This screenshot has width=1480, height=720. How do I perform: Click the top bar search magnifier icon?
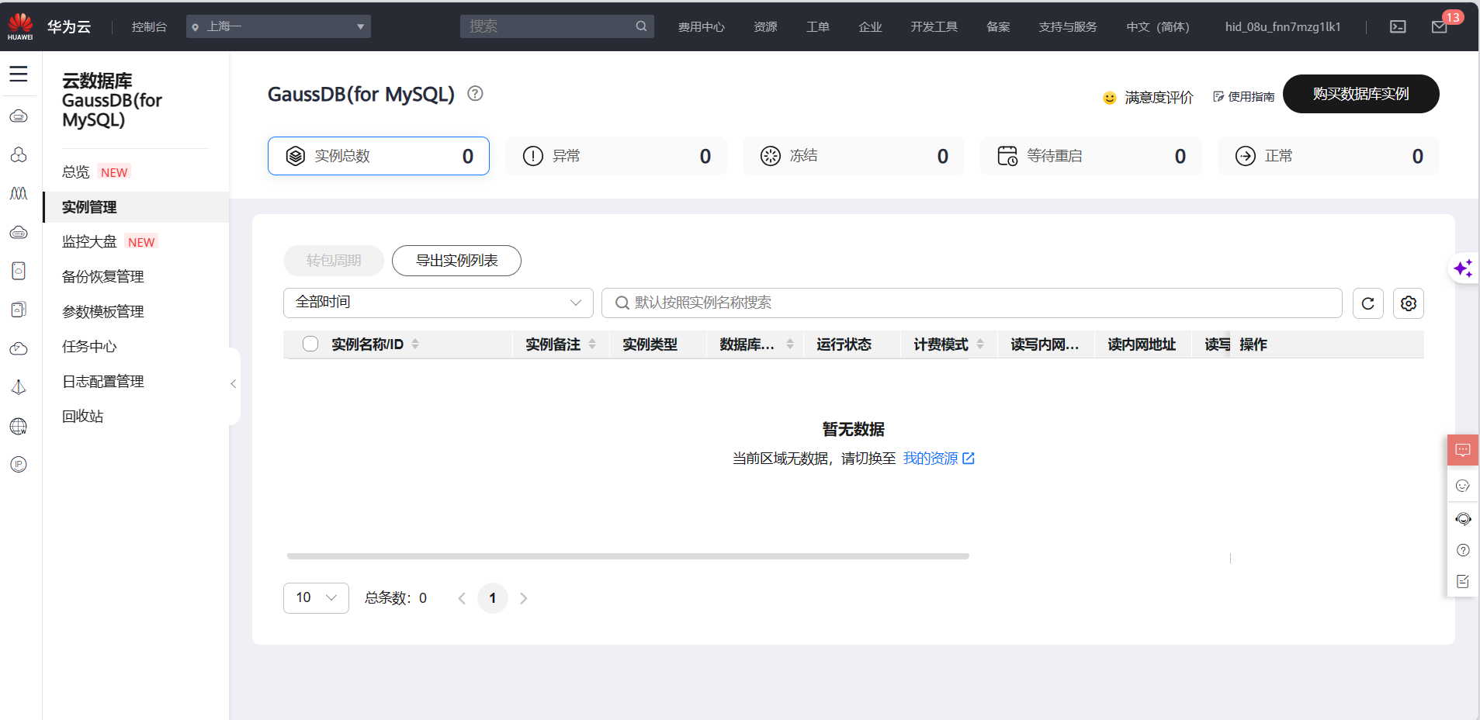(x=641, y=26)
